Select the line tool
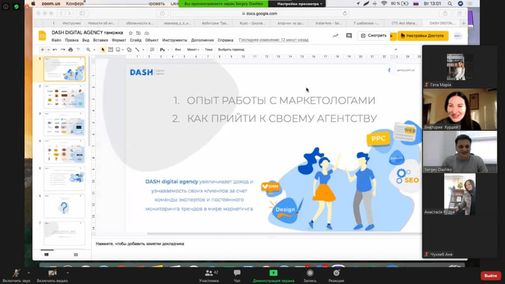The height and width of the screenshot is (284, 505). pos(137,49)
